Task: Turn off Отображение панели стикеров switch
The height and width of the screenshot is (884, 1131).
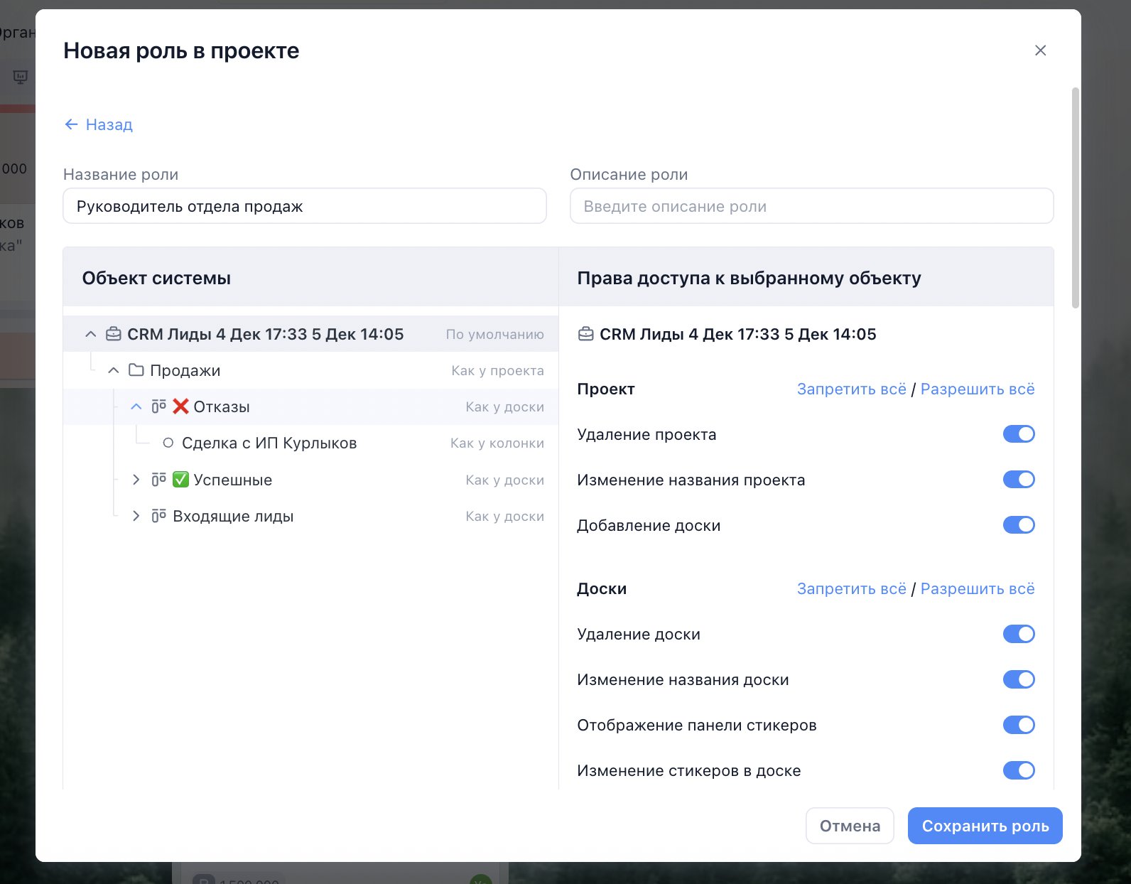Action: coord(1018,725)
